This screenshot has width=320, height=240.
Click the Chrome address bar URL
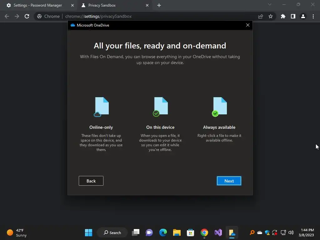point(98,16)
